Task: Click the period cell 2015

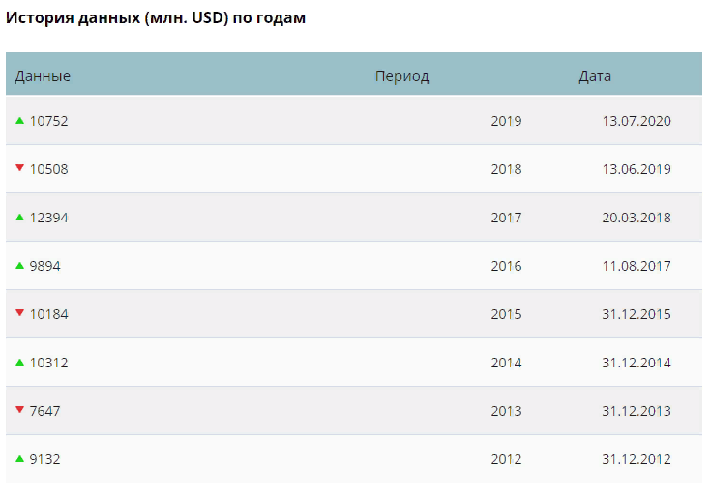Action: tap(506, 314)
